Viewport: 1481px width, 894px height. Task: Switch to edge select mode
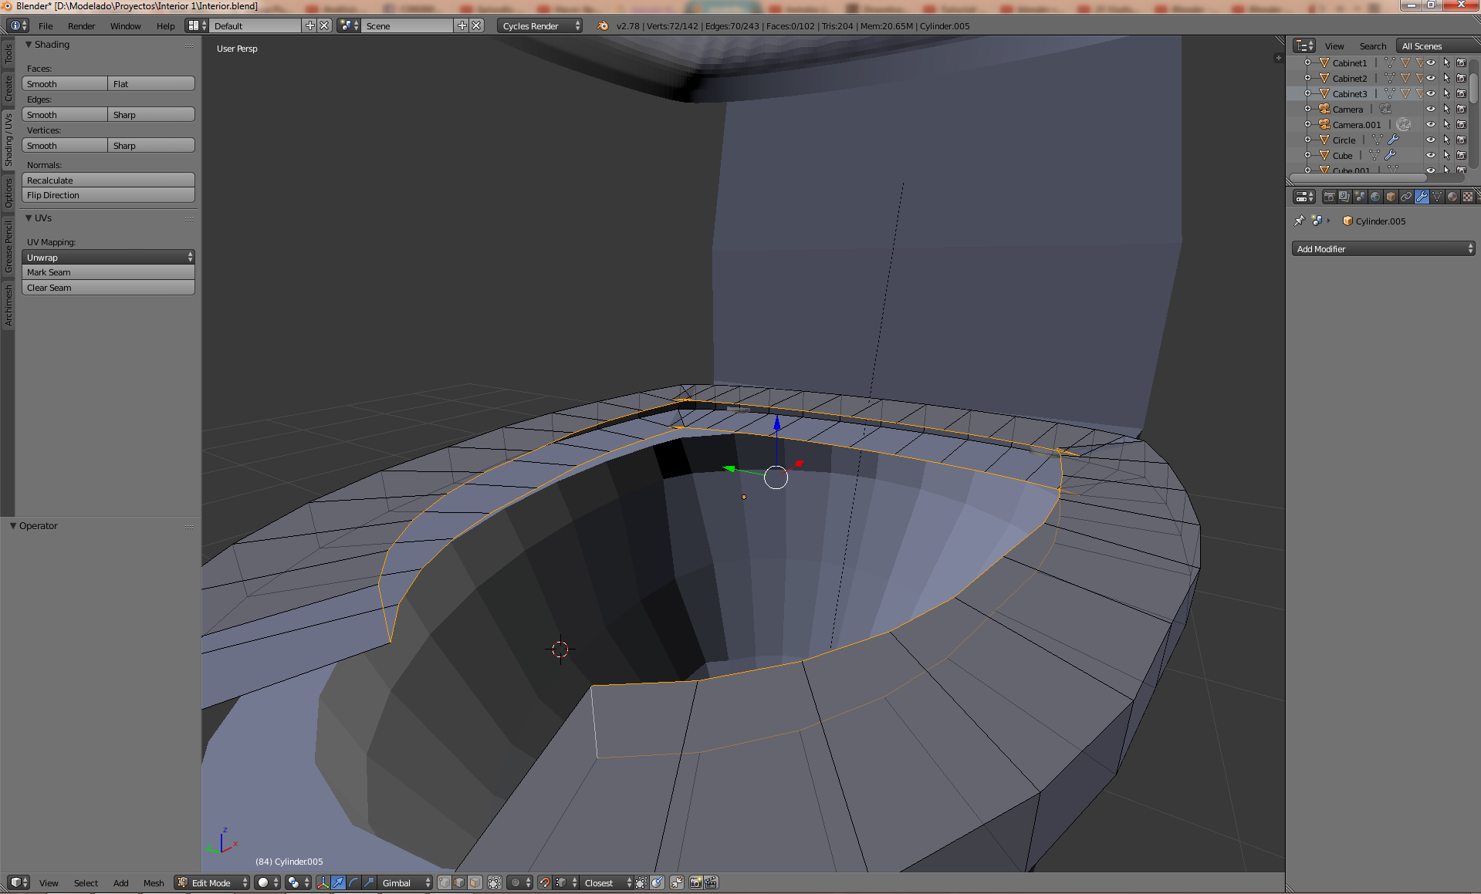point(459,882)
